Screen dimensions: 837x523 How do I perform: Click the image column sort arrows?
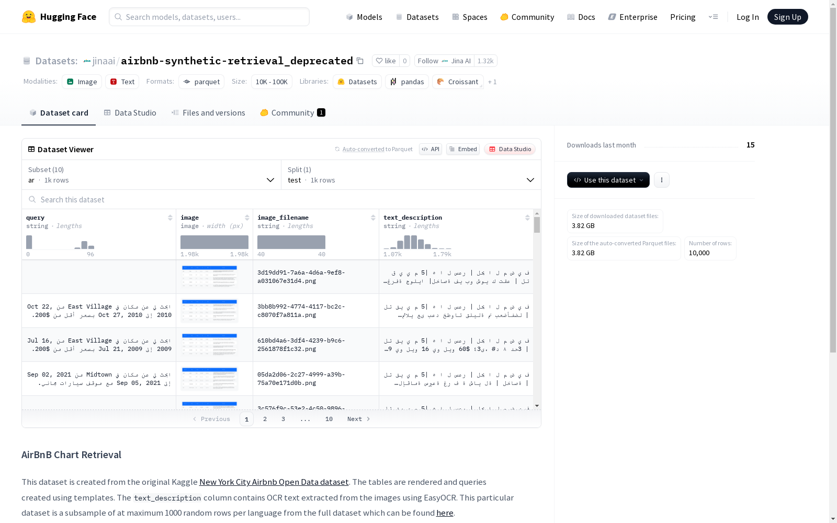point(247,218)
